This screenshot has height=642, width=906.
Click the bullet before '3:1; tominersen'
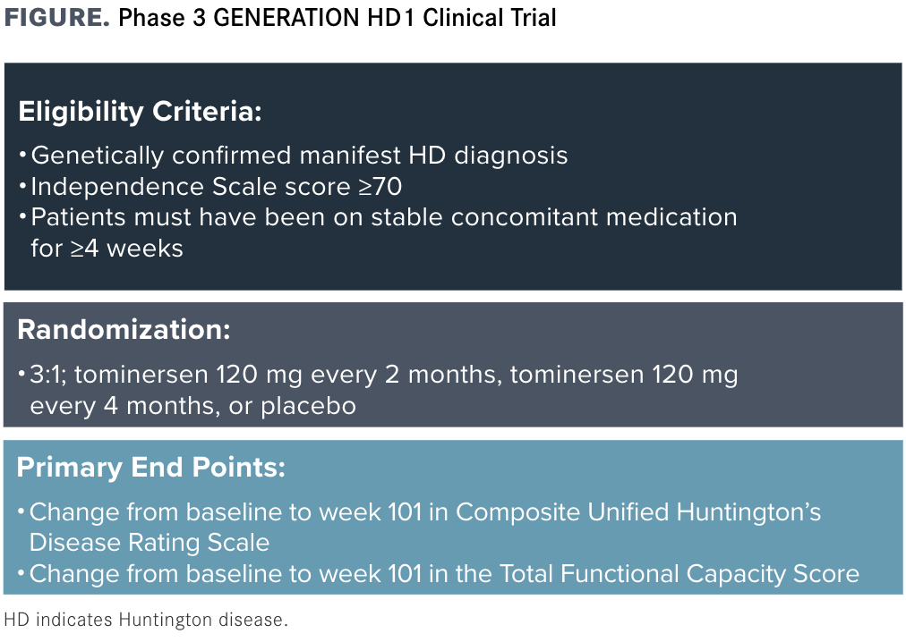pos(22,374)
